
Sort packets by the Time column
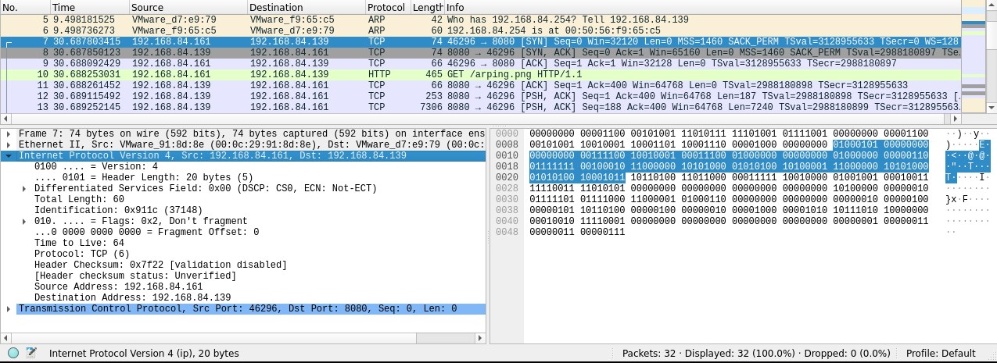(88, 7)
